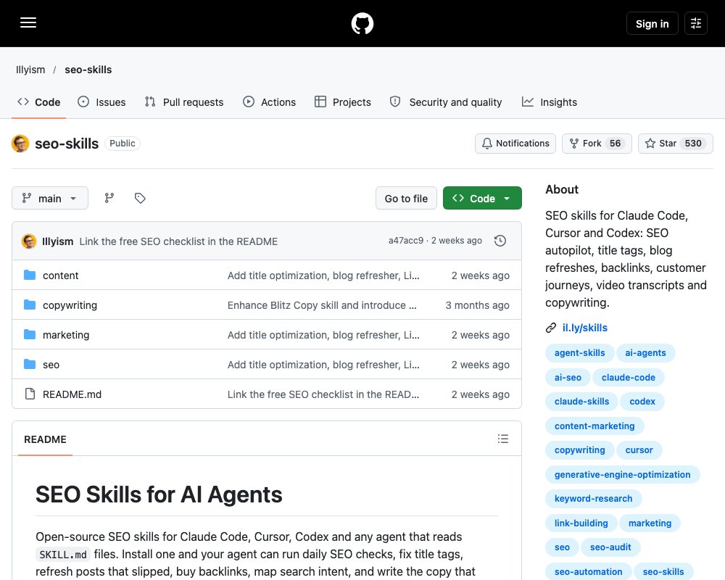Click the repository owner avatar beside seo-skills title
The height and width of the screenshot is (580, 725).
20,144
